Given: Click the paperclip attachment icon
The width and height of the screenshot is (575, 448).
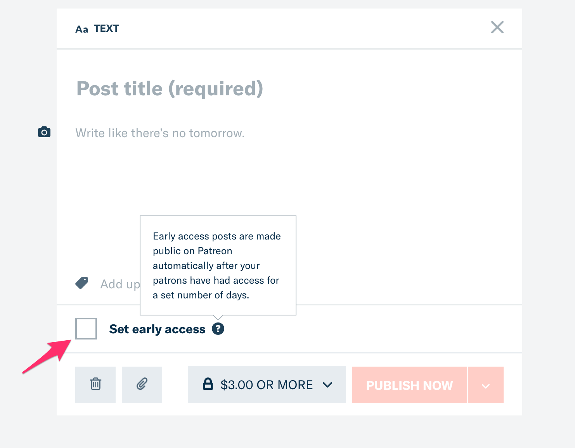Looking at the screenshot, I should tap(142, 384).
